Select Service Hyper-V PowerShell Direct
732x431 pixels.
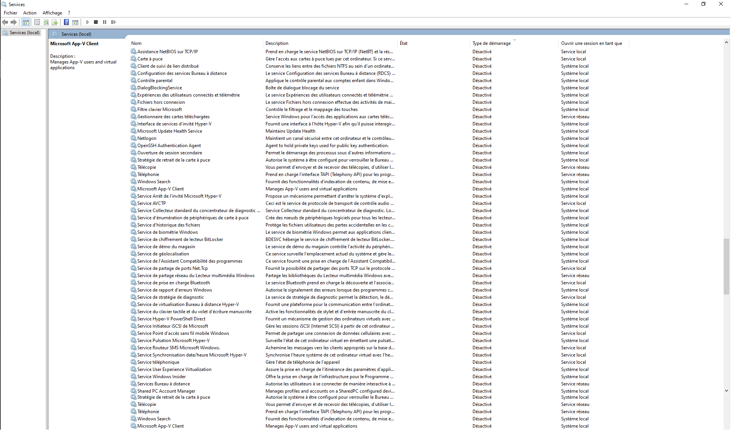[x=171, y=319]
